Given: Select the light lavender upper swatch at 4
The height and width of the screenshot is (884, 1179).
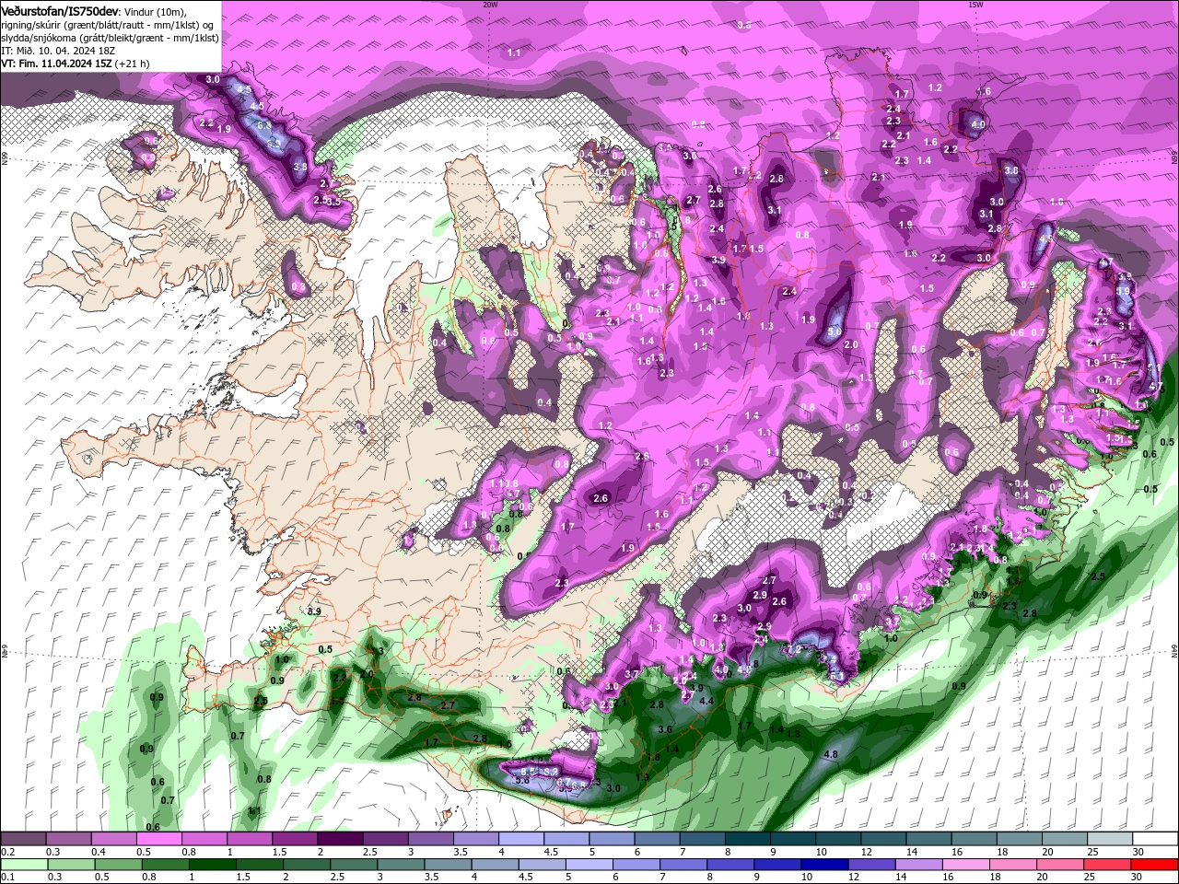Looking at the screenshot, I should pyautogui.click(x=519, y=839).
